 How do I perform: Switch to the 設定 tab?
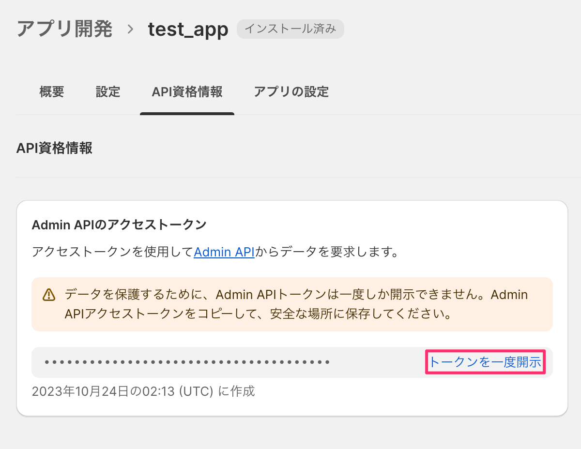[x=108, y=91]
